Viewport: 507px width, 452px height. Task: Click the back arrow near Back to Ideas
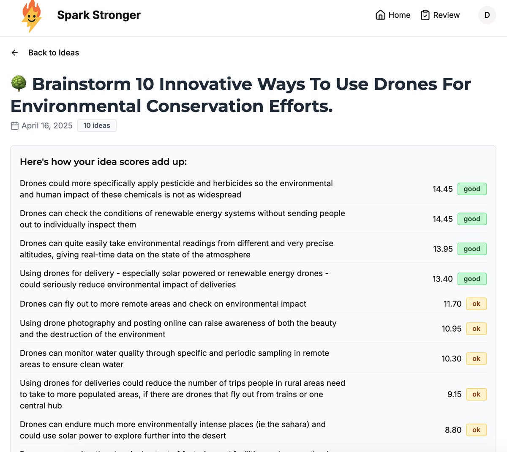pos(14,52)
